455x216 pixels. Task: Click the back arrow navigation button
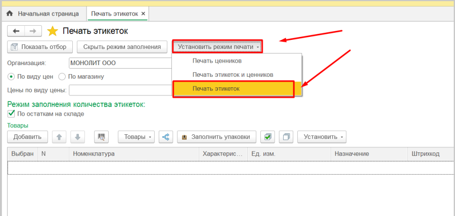pos(16,31)
